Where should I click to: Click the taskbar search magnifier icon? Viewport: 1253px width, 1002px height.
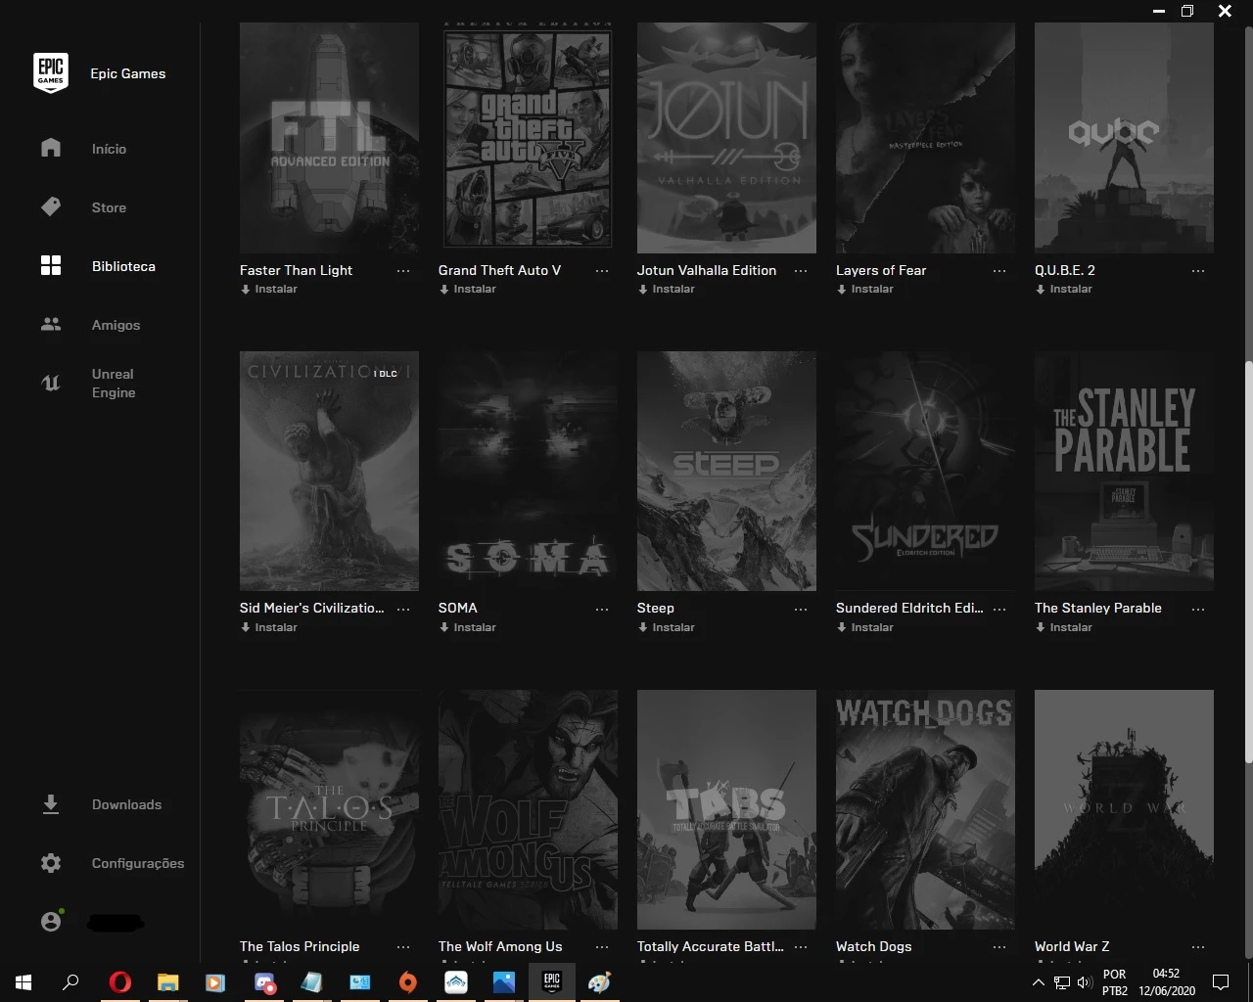(70, 982)
